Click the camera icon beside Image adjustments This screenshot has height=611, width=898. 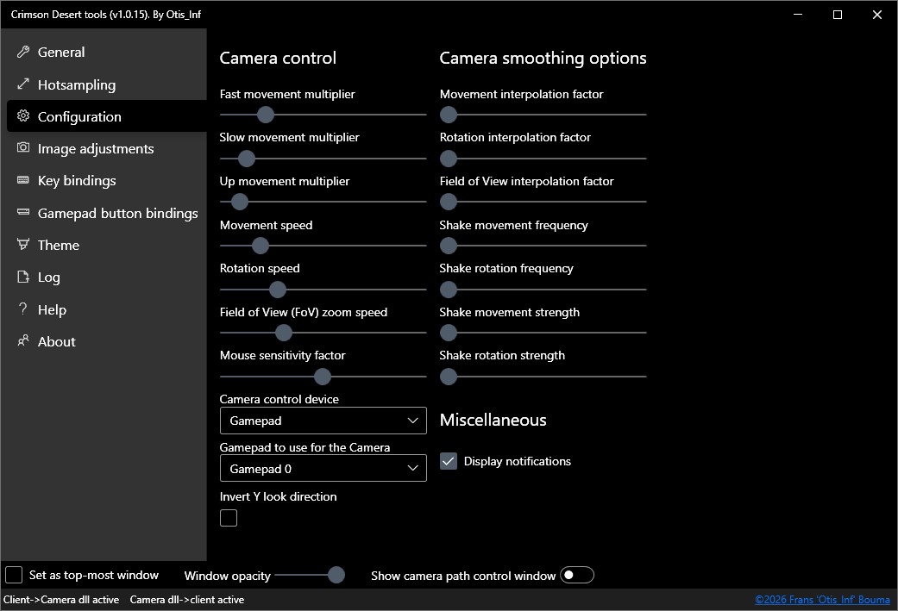[23, 147]
